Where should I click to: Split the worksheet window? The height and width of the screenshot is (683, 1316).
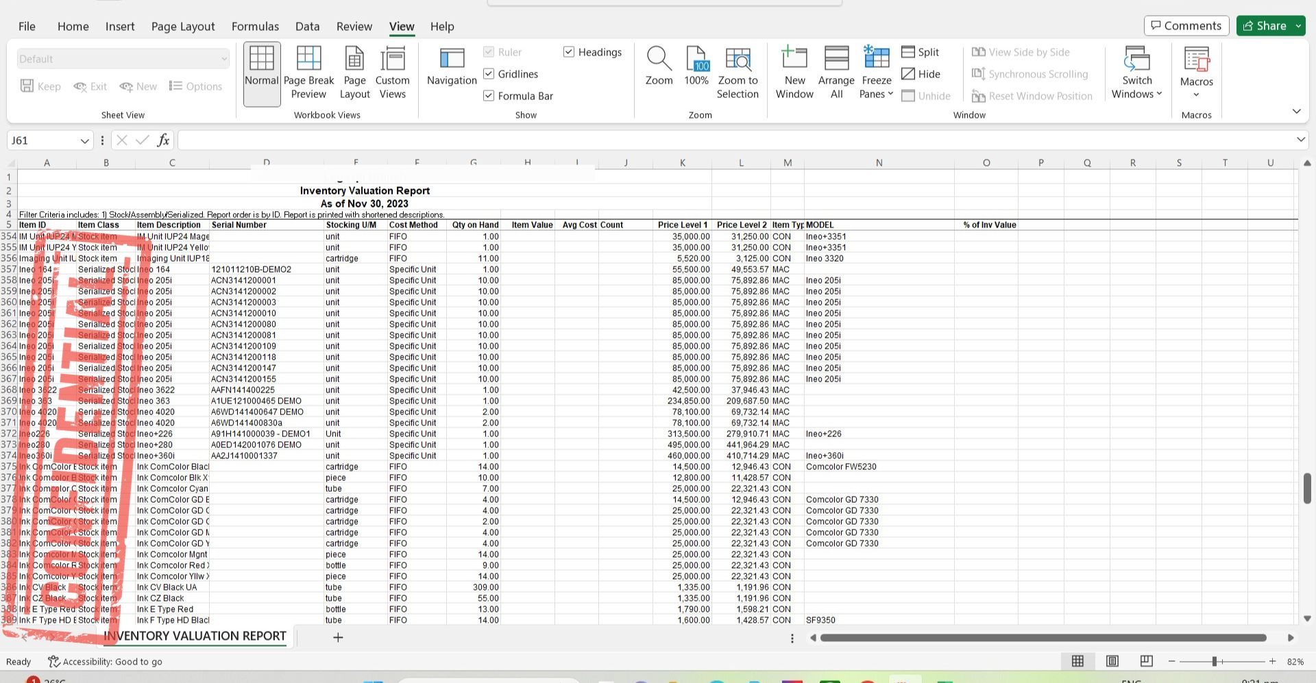(x=921, y=52)
